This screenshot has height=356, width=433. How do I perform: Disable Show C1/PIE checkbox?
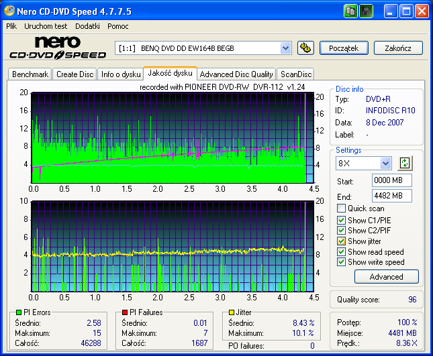(x=341, y=220)
